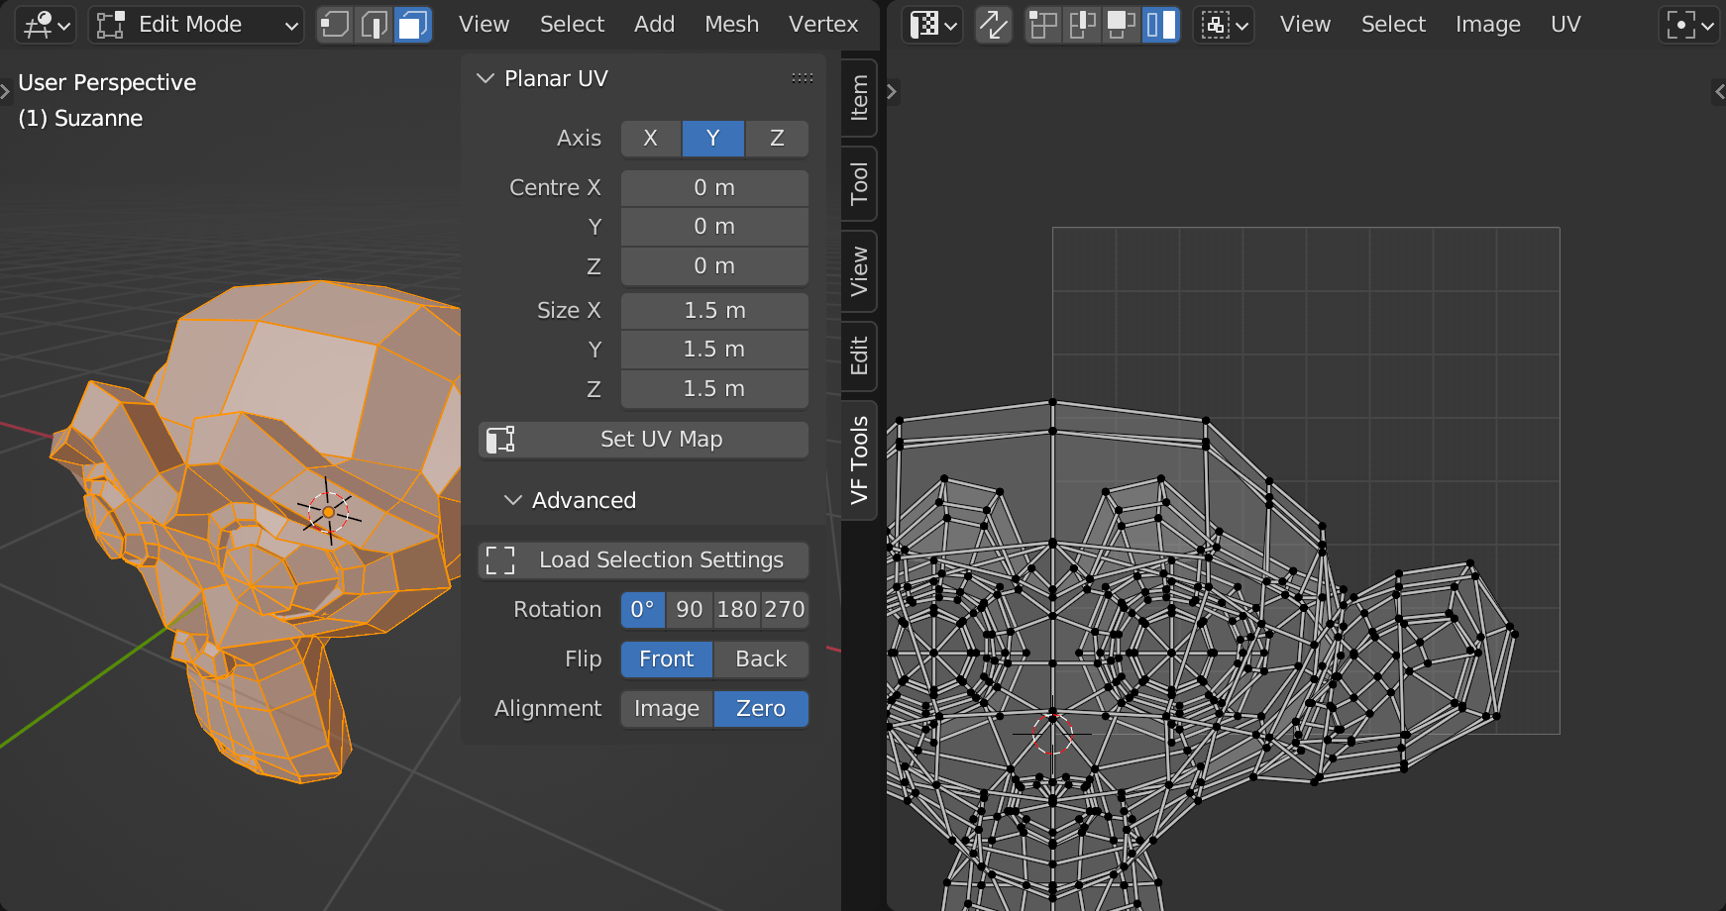
Task: Open the Mesh menu
Action: [x=731, y=25]
